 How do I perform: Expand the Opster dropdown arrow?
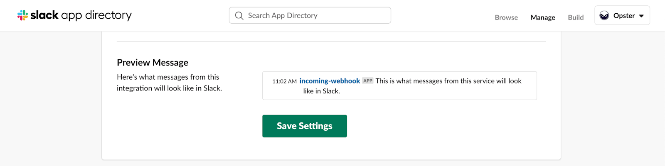[641, 16]
